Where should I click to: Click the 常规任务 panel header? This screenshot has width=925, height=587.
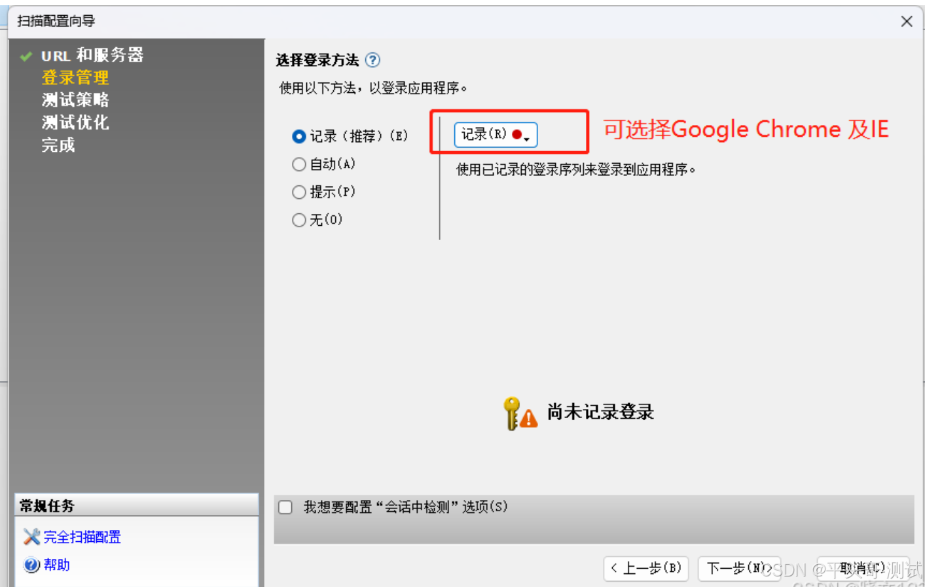tap(136, 505)
